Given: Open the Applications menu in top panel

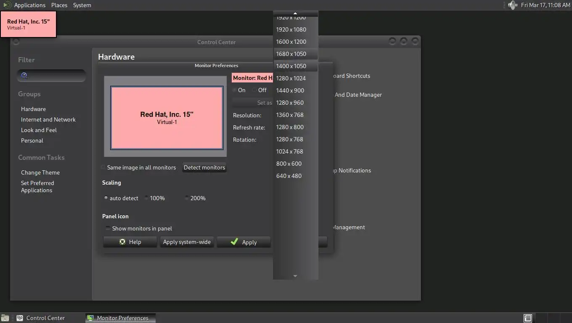Looking at the screenshot, I should pos(29,5).
